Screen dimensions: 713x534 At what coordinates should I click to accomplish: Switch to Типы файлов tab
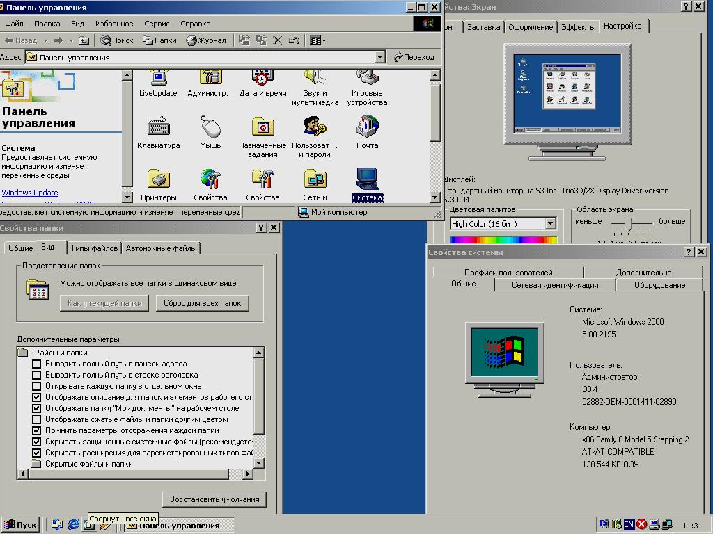click(x=94, y=248)
